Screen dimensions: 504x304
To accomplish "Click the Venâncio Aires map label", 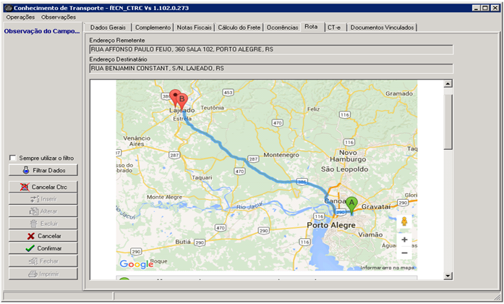I will point(137,141).
